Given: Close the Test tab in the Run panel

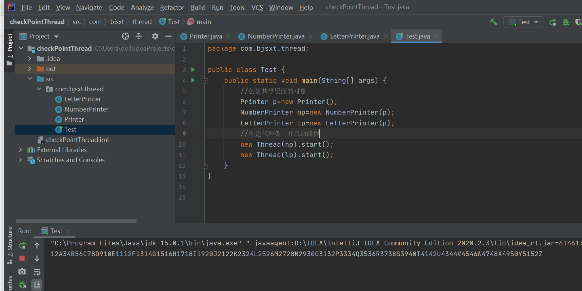Looking at the screenshot, I should click(68, 231).
